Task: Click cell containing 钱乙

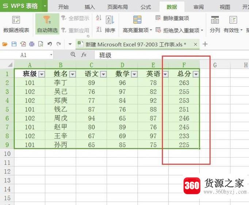Action: pos(61,109)
